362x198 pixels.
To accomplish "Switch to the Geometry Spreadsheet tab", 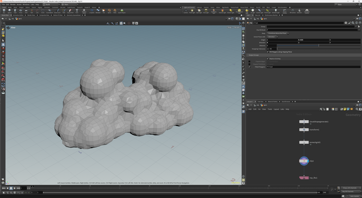I will coord(74,15).
